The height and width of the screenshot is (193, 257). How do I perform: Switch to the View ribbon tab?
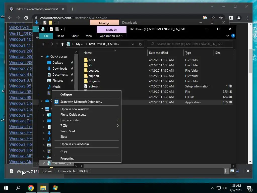pyautogui.click(x=89, y=36)
